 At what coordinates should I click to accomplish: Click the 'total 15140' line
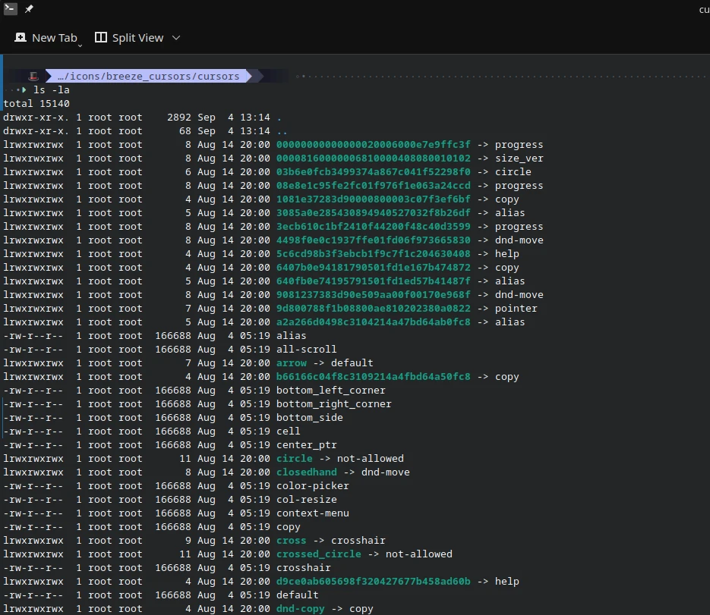(x=36, y=104)
